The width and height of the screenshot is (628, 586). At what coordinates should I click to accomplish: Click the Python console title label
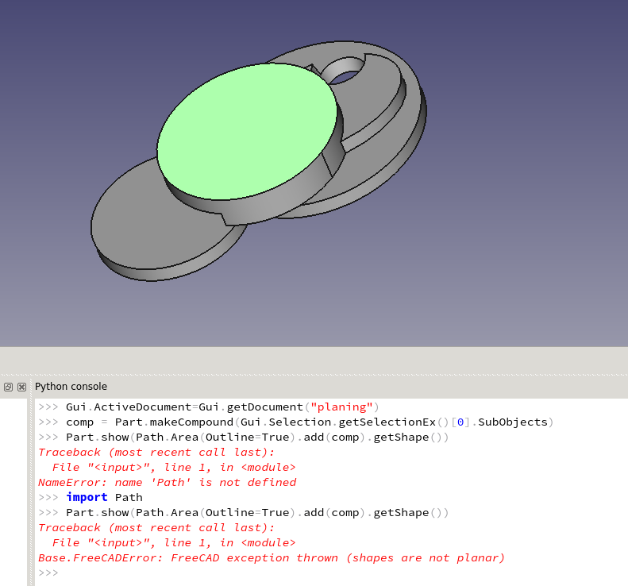[71, 387]
